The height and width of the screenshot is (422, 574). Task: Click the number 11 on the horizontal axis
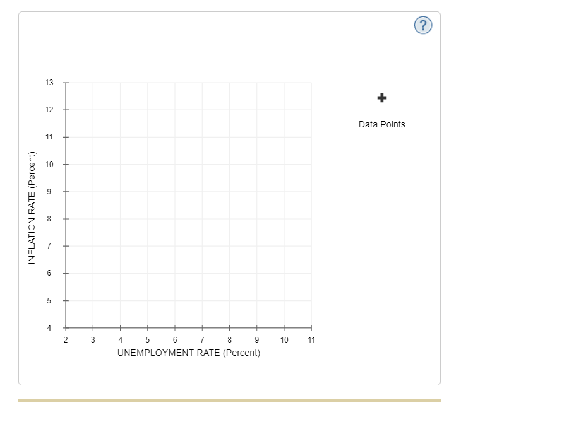coord(310,339)
